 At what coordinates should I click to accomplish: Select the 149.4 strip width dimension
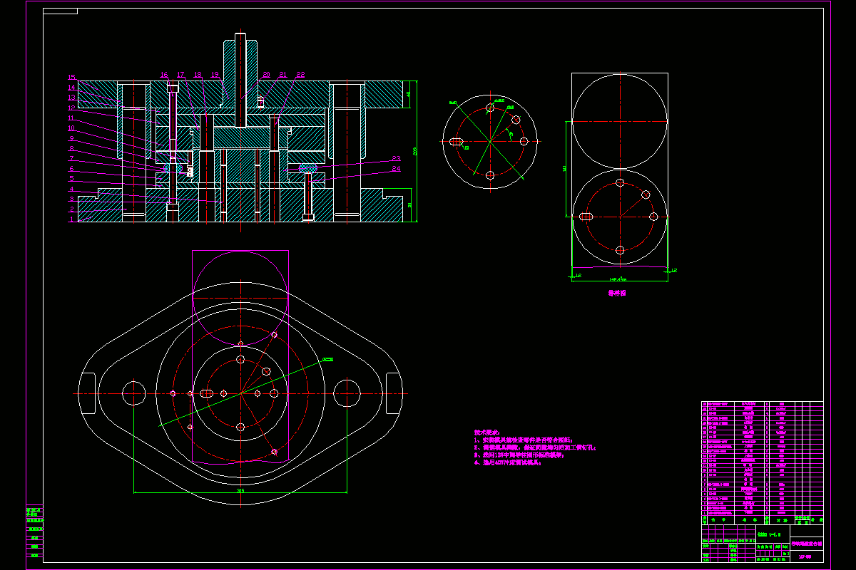pos(618,279)
